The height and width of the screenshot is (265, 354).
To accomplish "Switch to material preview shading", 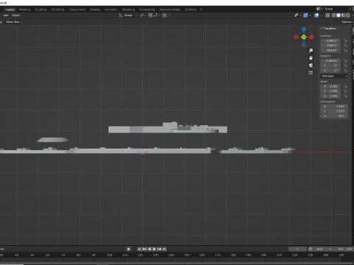I will point(343,15).
